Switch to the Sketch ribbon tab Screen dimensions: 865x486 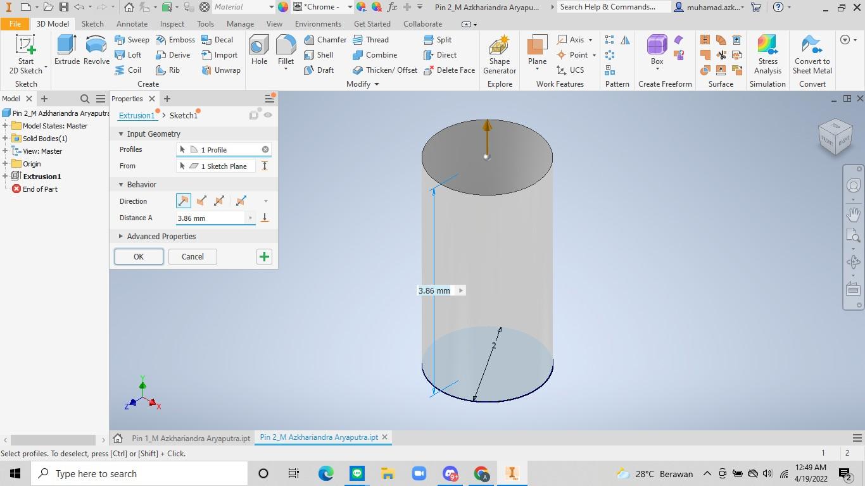click(92, 23)
